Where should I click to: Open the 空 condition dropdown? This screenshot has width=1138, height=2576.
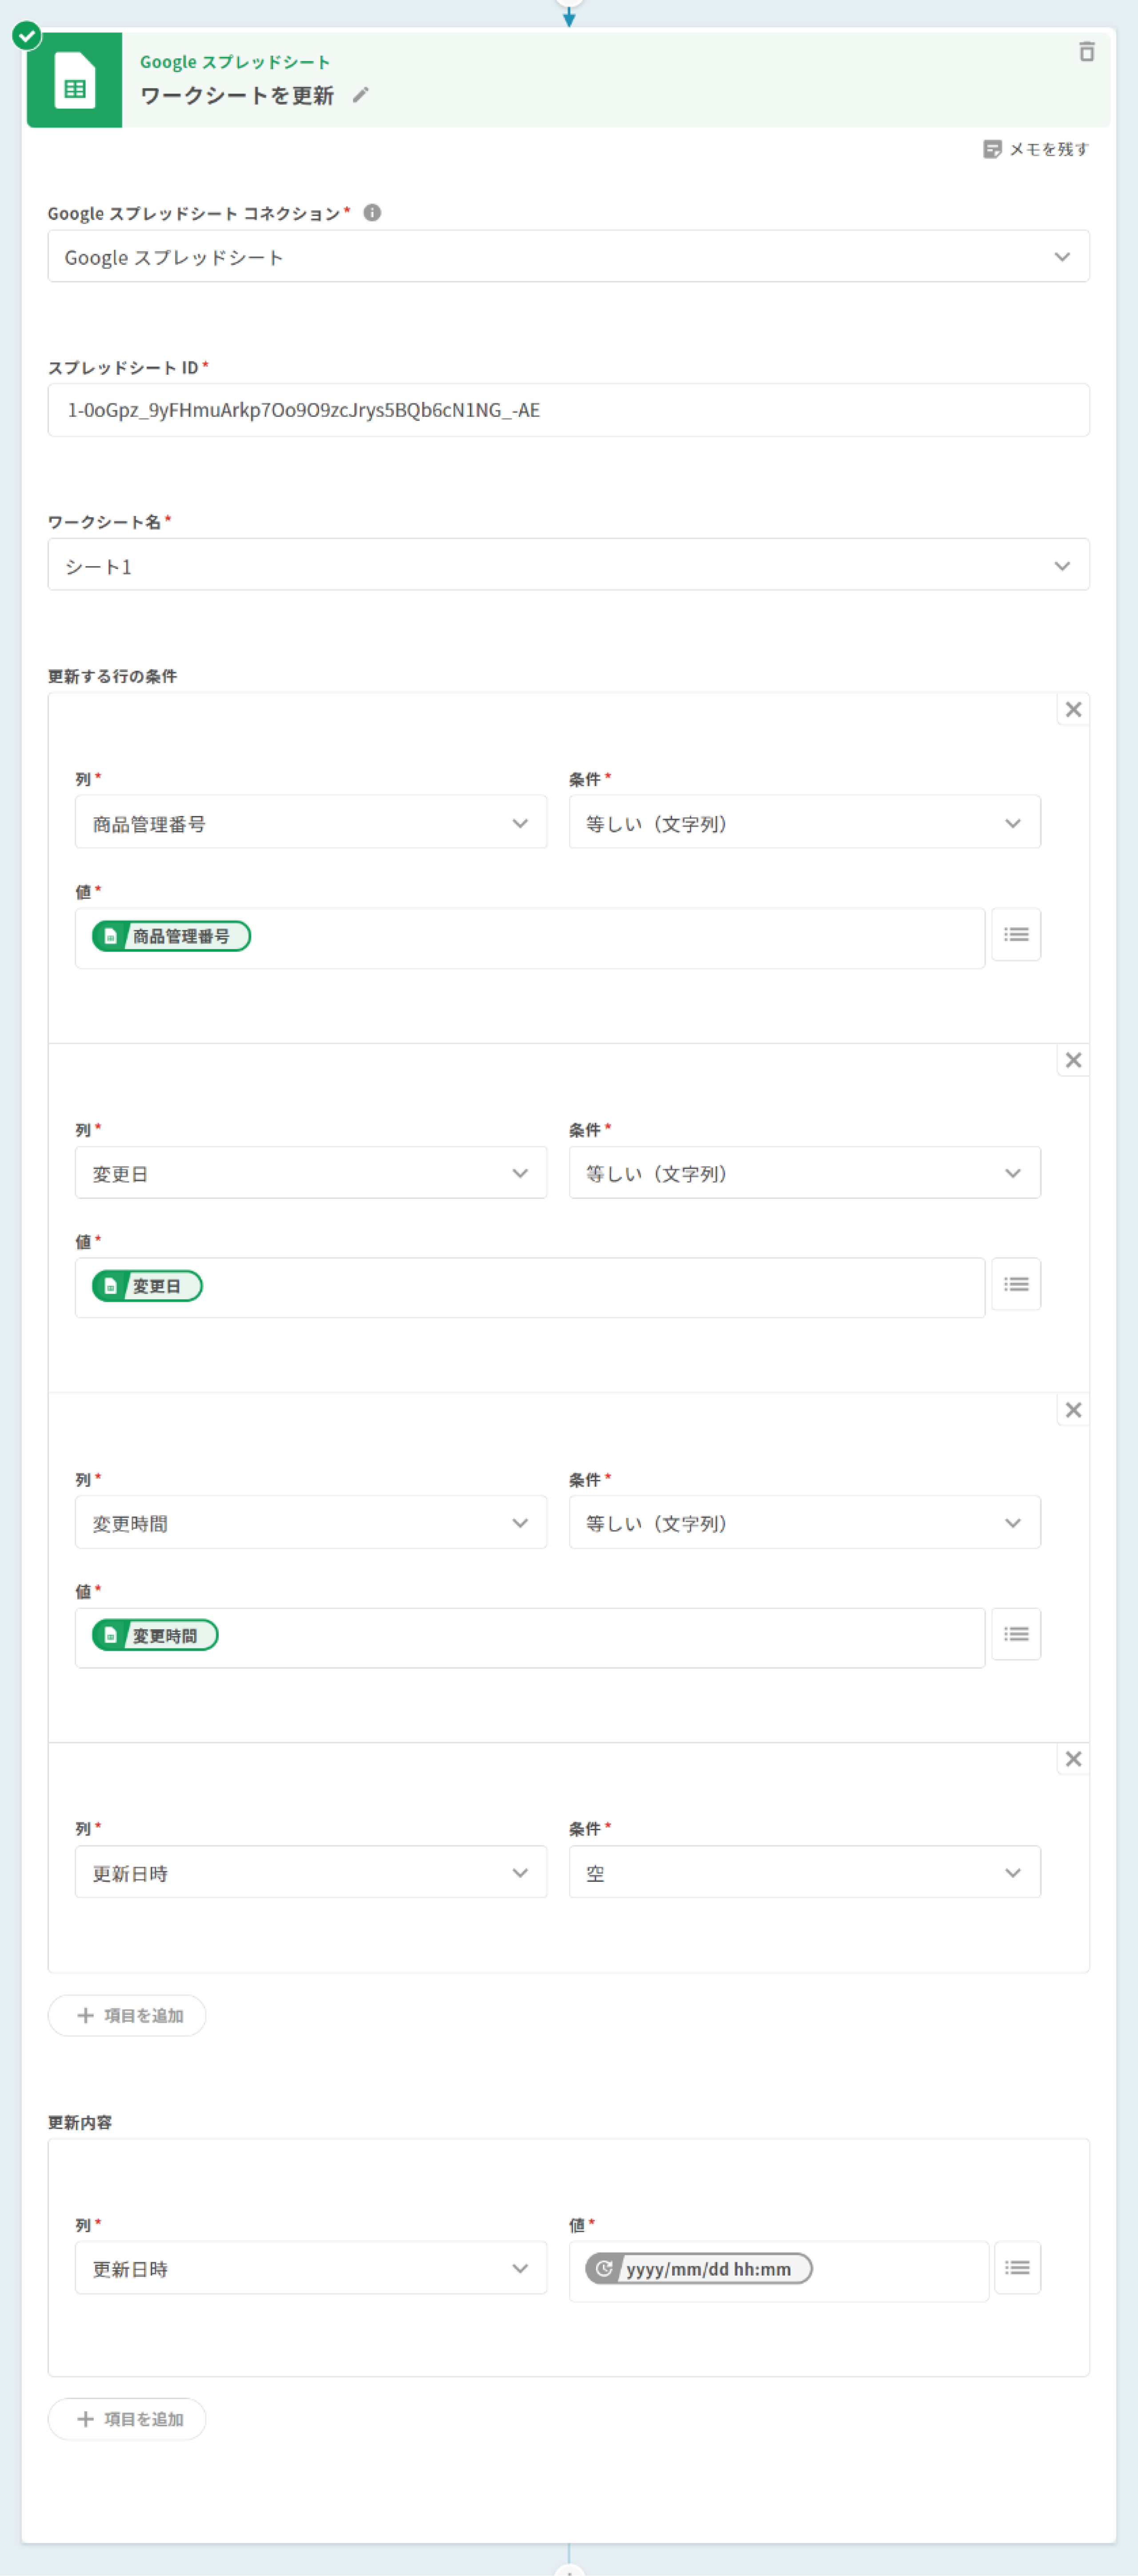[804, 1873]
